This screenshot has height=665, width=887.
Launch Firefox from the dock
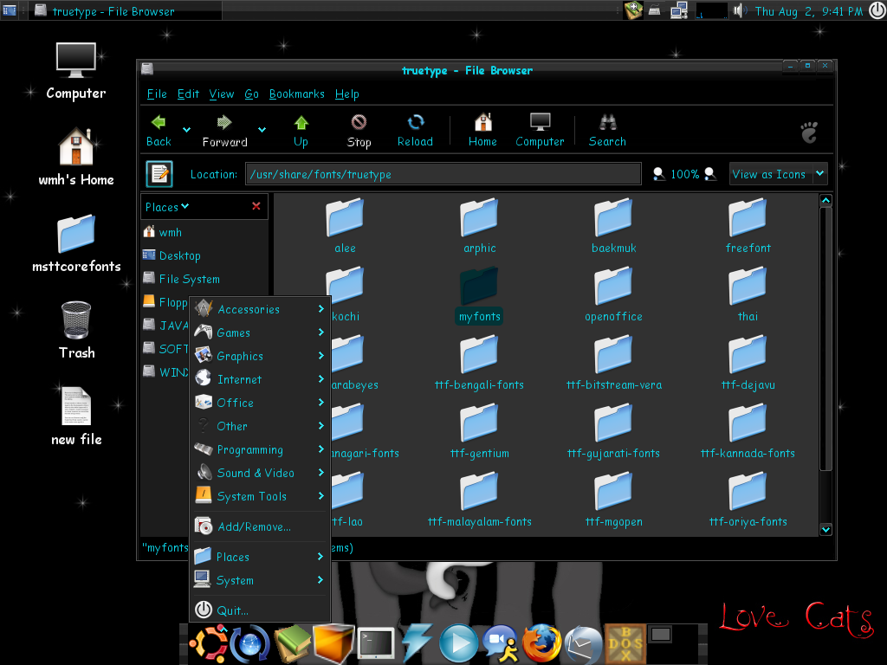coord(542,643)
